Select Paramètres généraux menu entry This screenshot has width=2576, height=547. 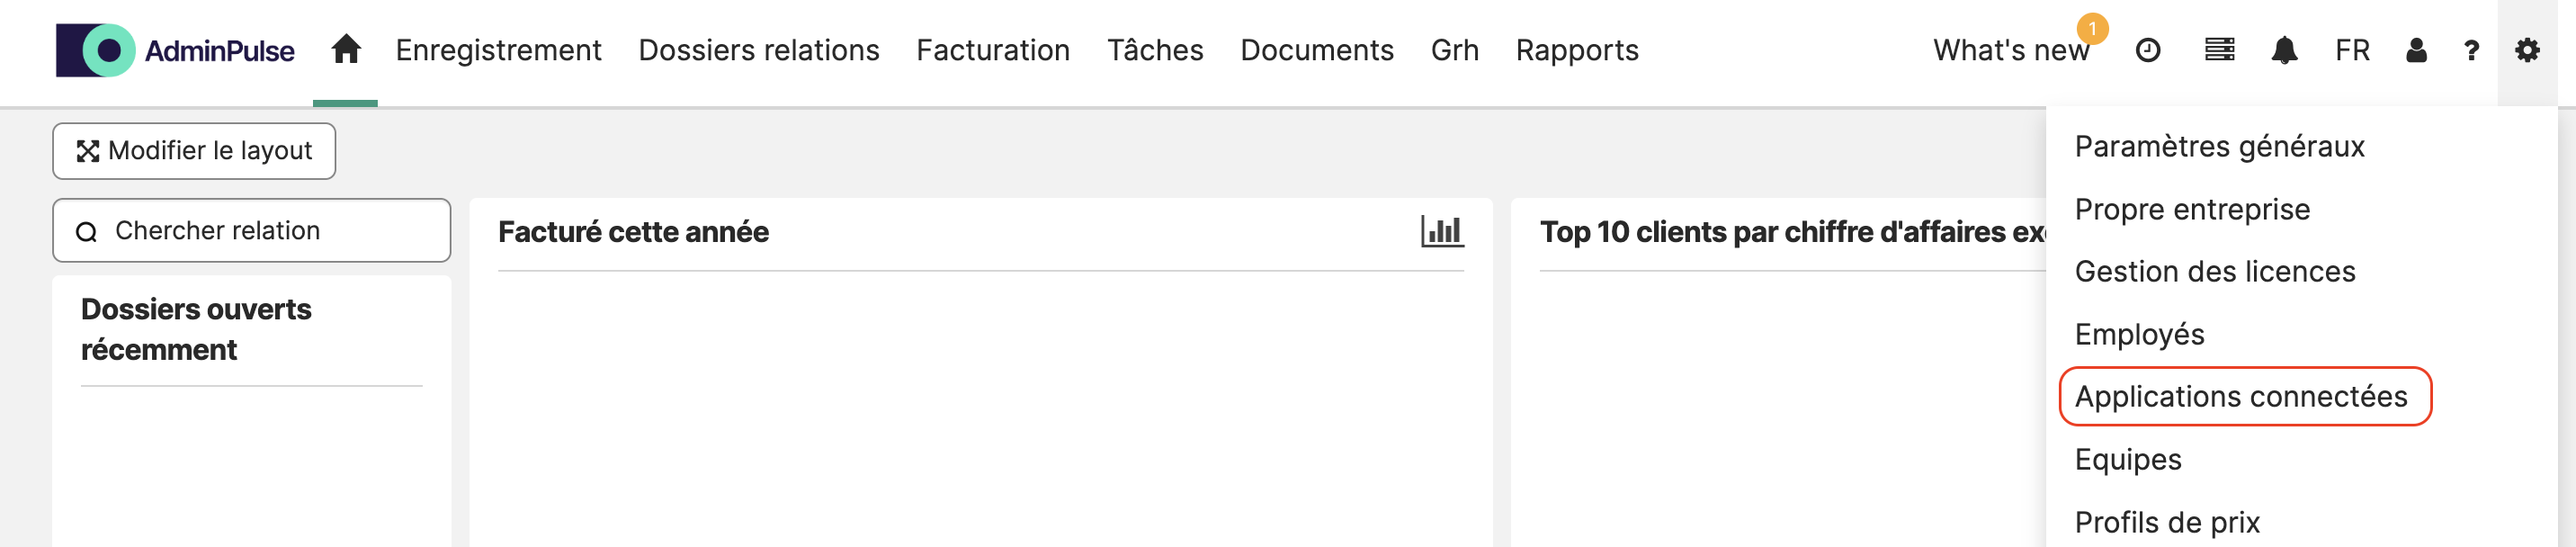point(2218,147)
